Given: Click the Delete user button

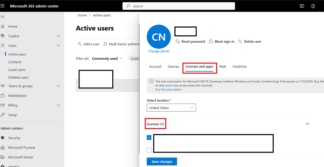Looking at the screenshot, I should (x=249, y=41).
